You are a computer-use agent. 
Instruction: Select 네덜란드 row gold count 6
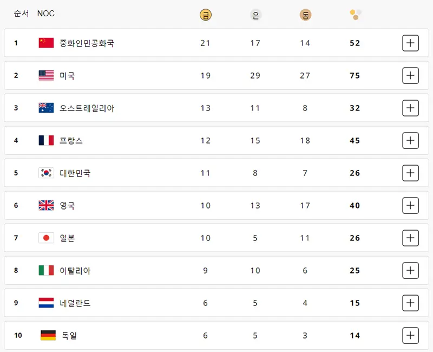pos(205,303)
